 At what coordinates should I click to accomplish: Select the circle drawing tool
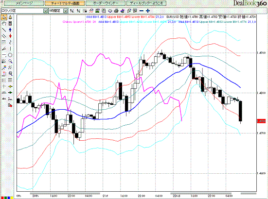click(x=10, y=55)
